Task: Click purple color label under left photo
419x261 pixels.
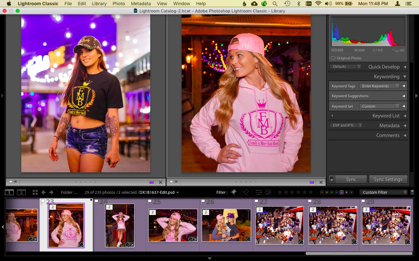Action: tap(151, 182)
